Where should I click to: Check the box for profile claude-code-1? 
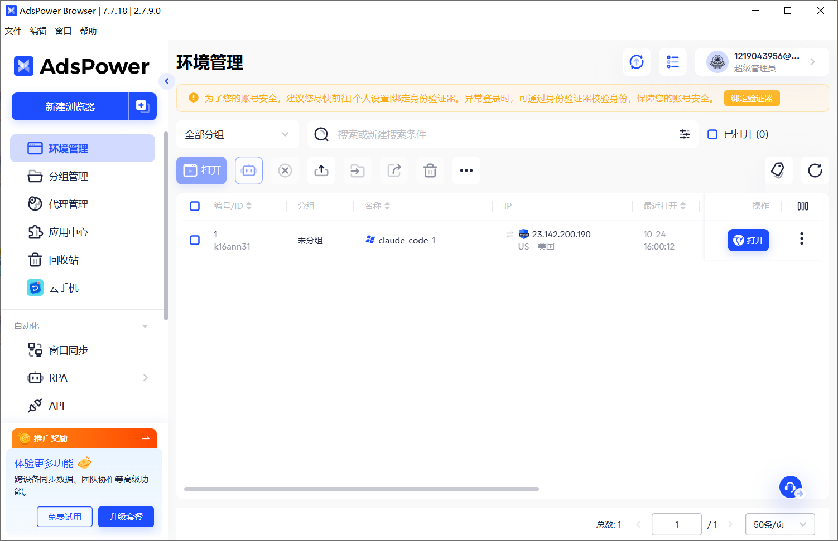coord(195,240)
